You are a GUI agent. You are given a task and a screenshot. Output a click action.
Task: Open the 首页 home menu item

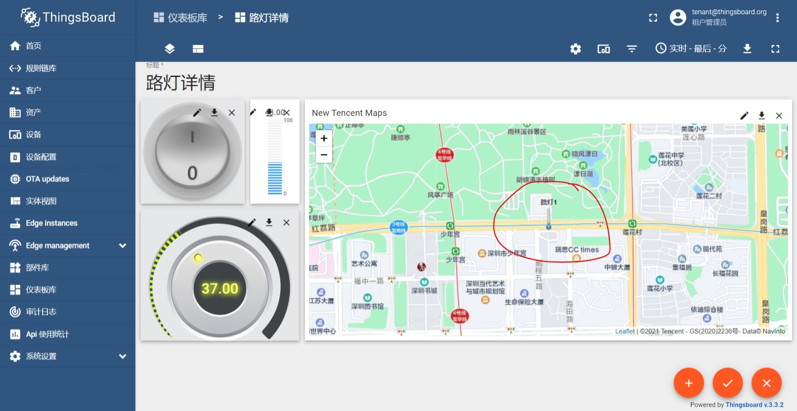[x=67, y=46]
